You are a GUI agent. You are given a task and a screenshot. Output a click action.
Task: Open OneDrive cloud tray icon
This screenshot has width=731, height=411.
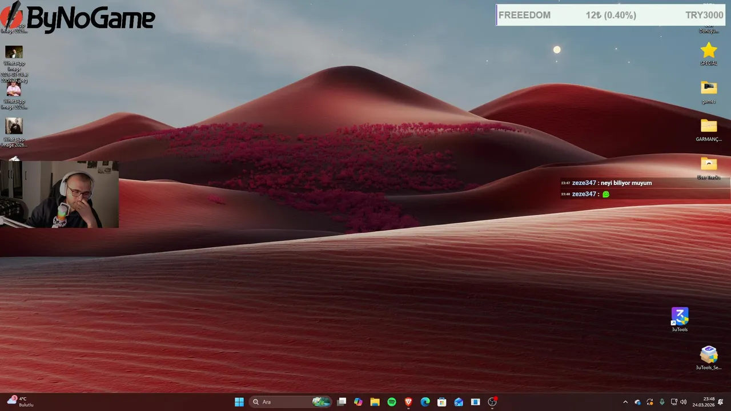(x=637, y=402)
